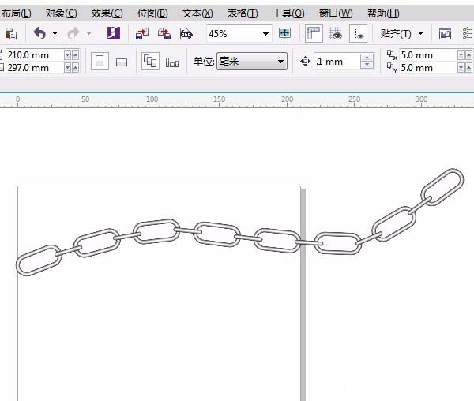Click the Export icon

(164, 33)
